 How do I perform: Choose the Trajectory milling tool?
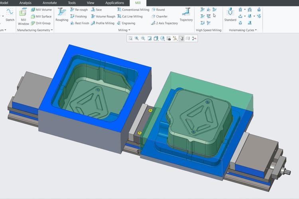(186, 14)
